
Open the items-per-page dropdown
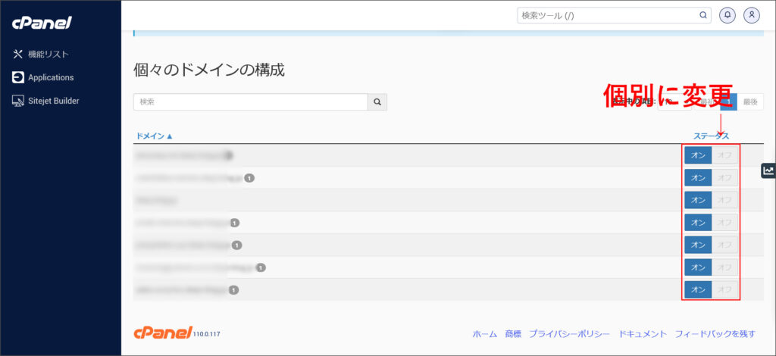click(674, 101)
